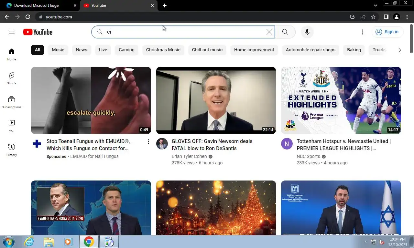Select the All filter chip
414x248 pixels.
[38, 50]
